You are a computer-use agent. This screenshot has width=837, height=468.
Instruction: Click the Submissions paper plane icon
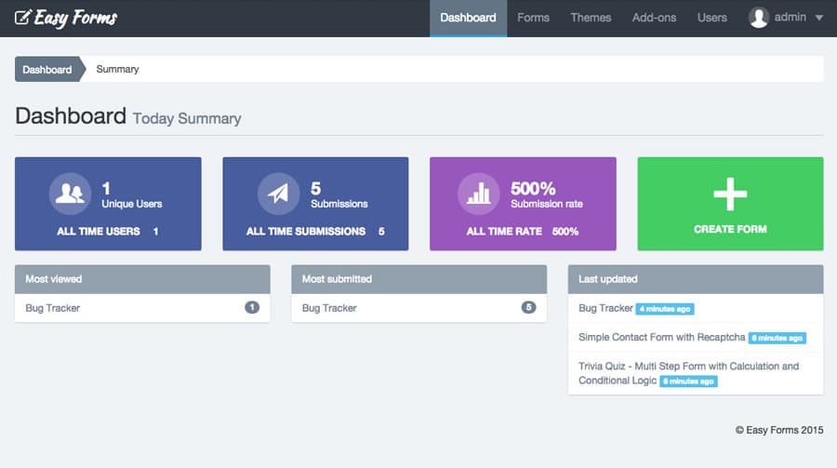[x=278, y=194]
